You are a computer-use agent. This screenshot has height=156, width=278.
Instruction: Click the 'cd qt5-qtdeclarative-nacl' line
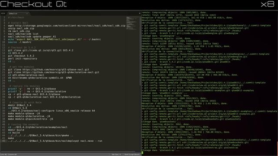pos(26,75)
